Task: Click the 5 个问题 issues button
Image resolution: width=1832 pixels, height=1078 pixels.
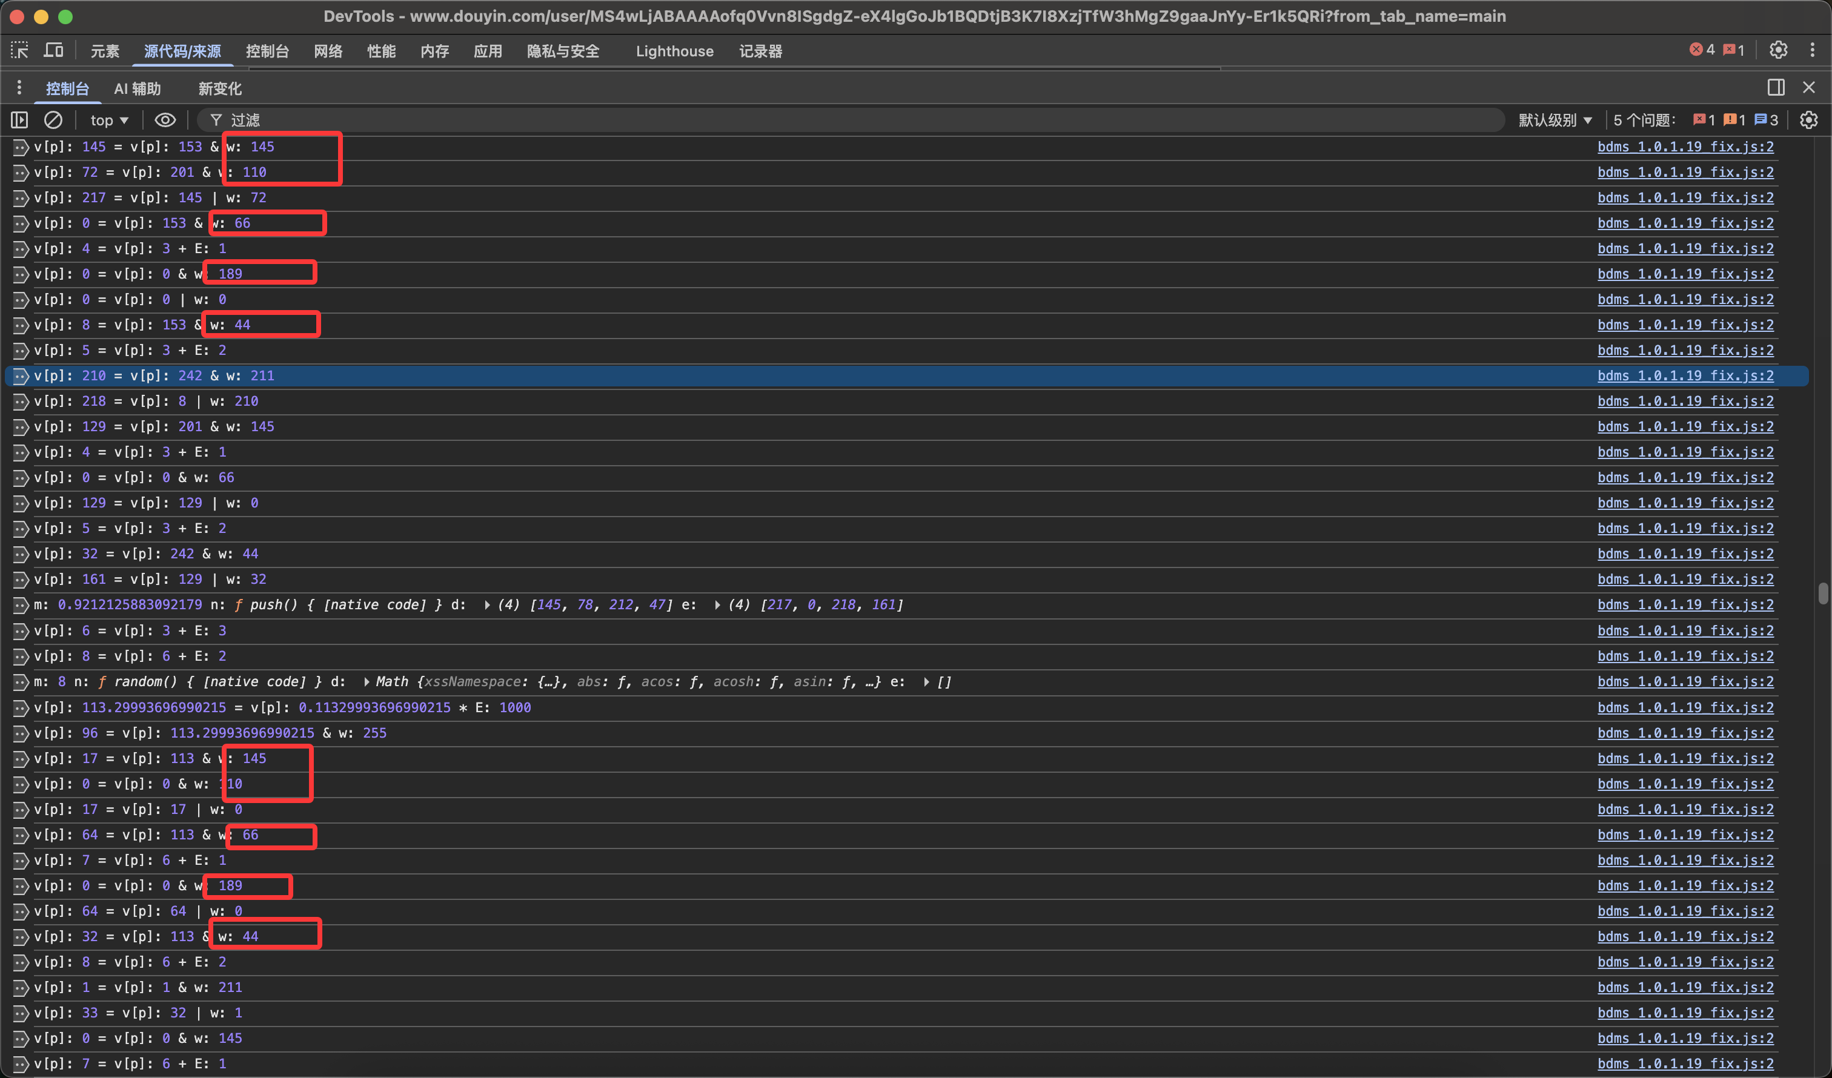Action: 1644,120
